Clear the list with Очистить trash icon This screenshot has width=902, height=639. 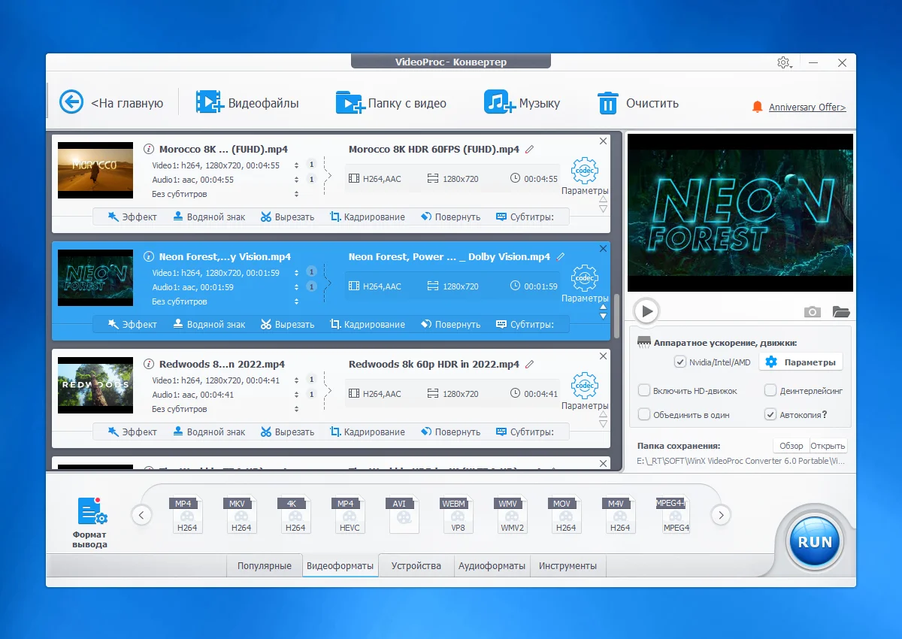(607, 103)
